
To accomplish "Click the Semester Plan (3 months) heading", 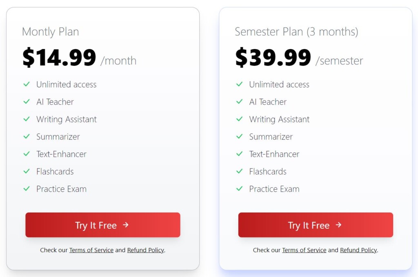I will click(x=297, y=31).
